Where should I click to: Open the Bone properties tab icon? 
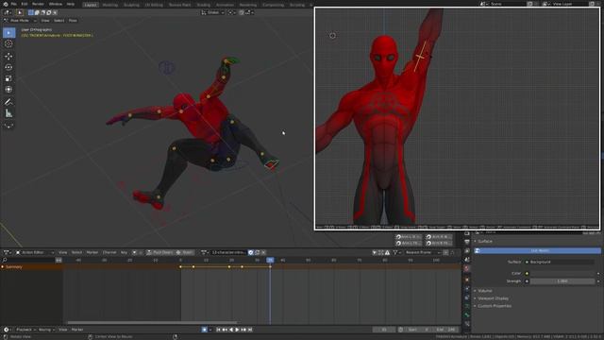pos(467,314)
